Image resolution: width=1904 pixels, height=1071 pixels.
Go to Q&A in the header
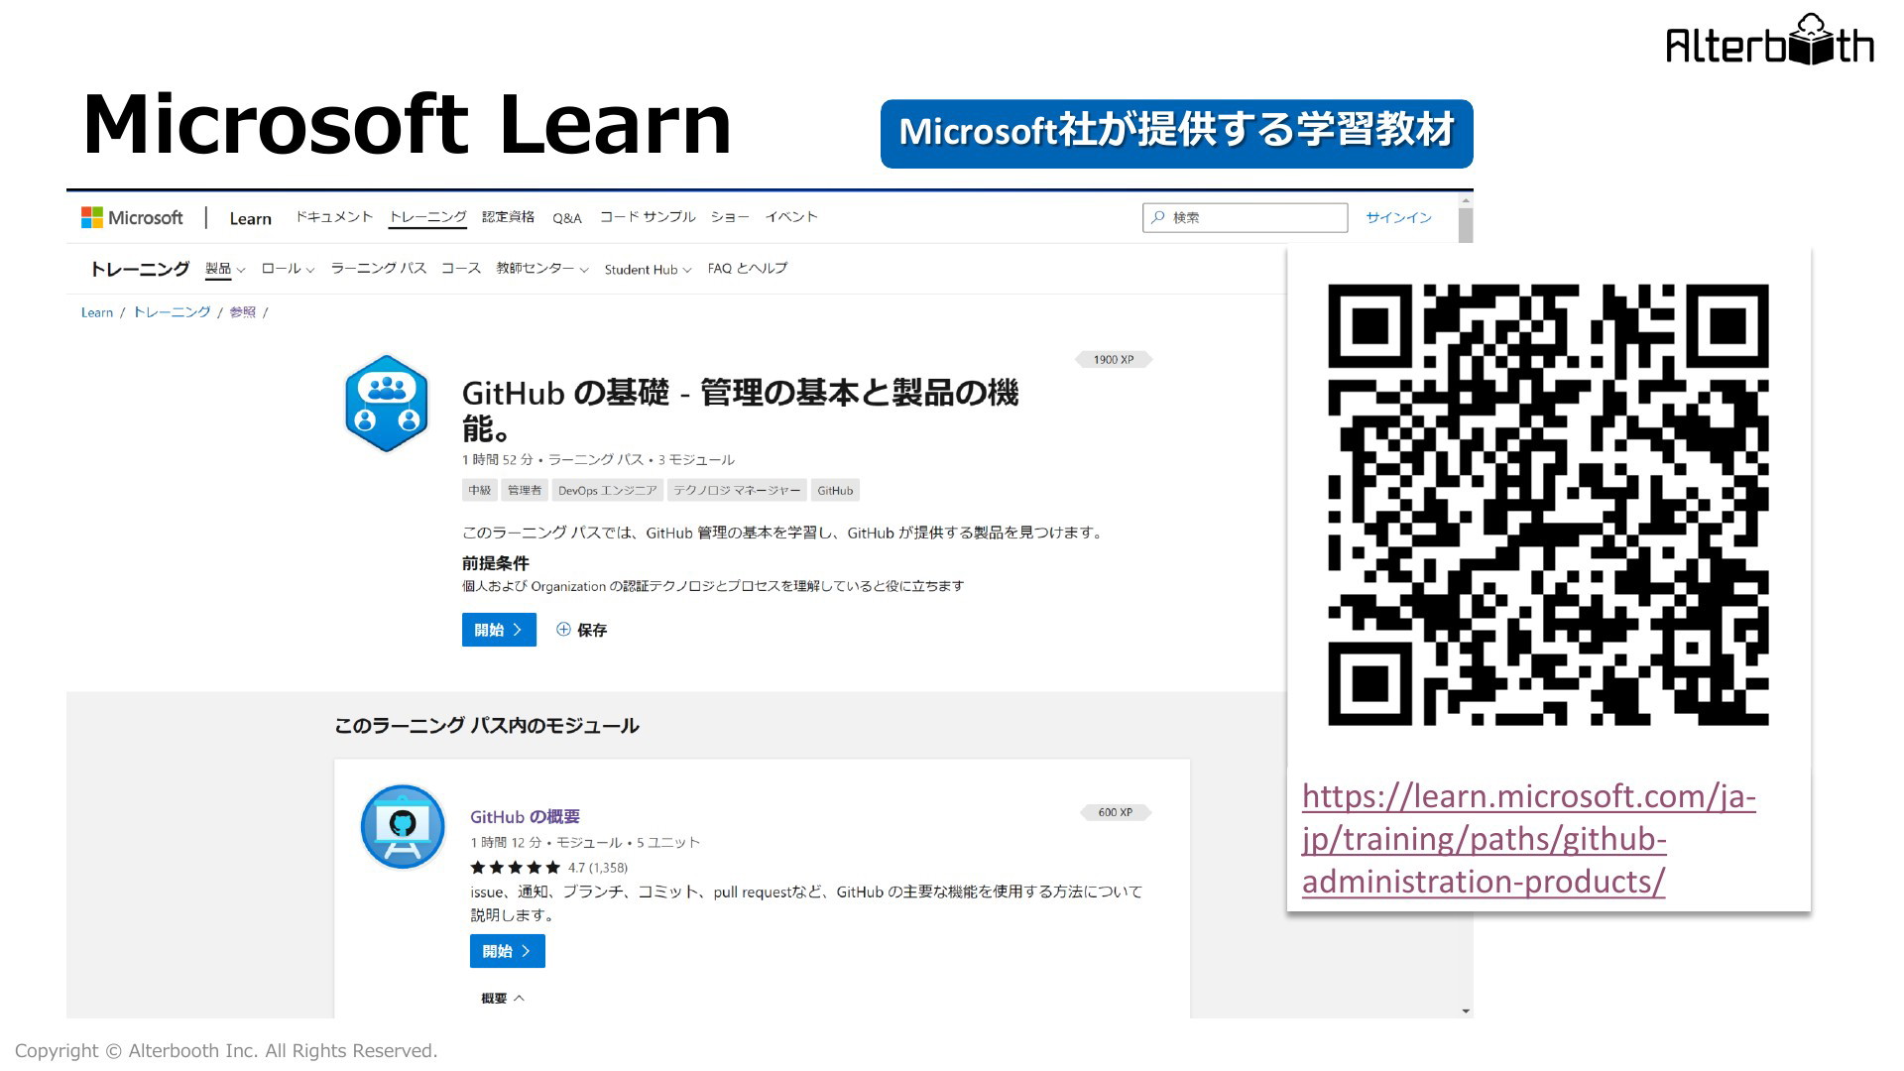click(567, 218)
